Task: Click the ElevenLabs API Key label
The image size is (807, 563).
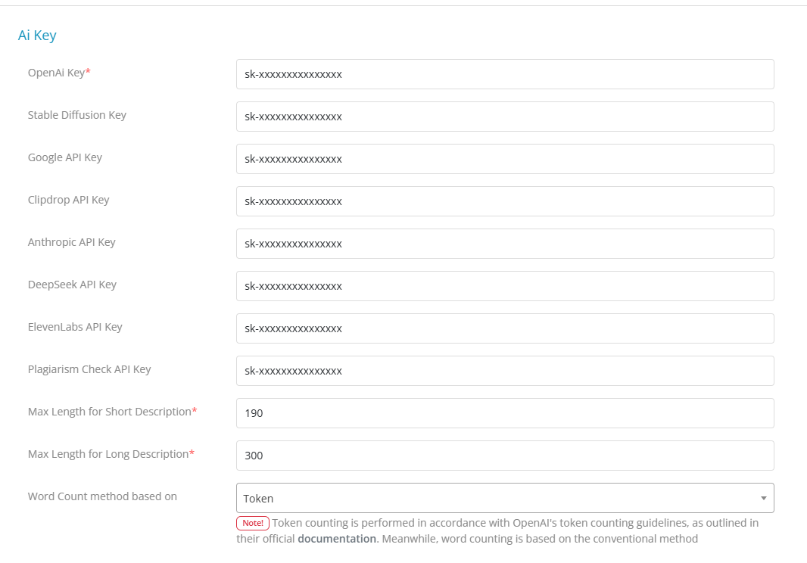Action: [x=75, y=327]
